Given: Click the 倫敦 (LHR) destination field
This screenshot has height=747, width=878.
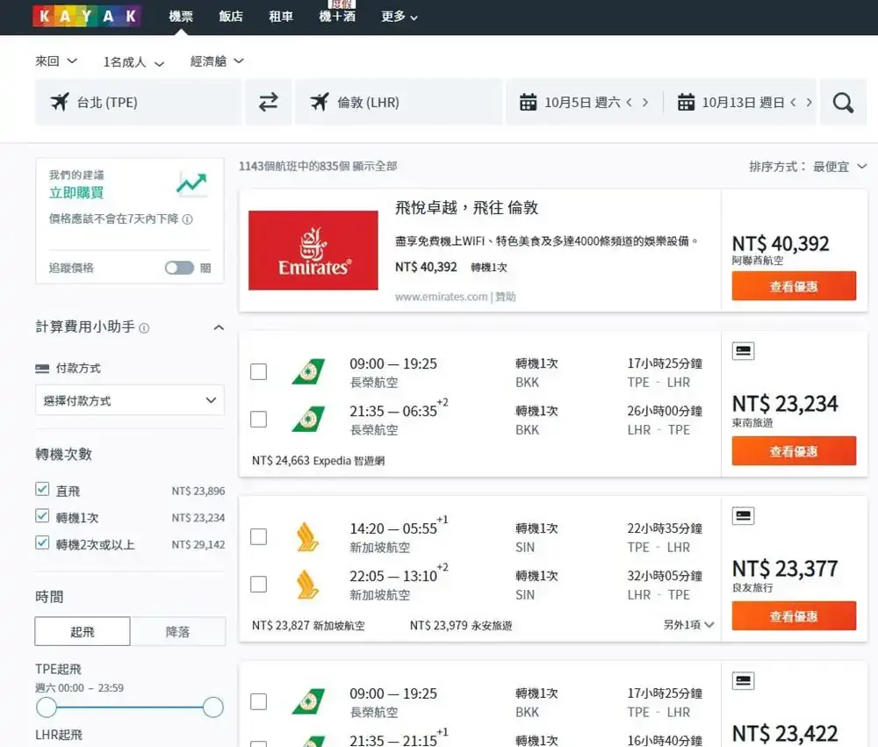Looking at the screenshot, I should pyautogui.click(x=398, y=102).
